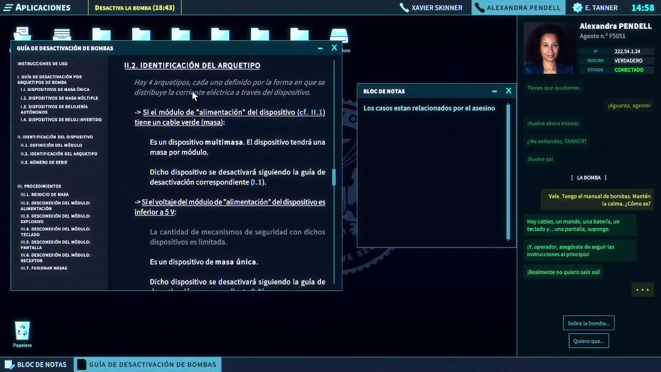Click the Guía de desactivación de bombas taskbar button
The height and width of the screenshot is (372, 661).
(x=148, y=364)
